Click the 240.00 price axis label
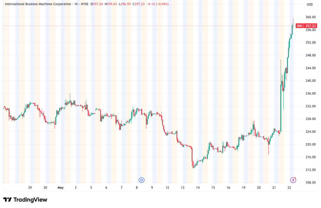This screenshot has height=208, width=321. click(310, 81)
